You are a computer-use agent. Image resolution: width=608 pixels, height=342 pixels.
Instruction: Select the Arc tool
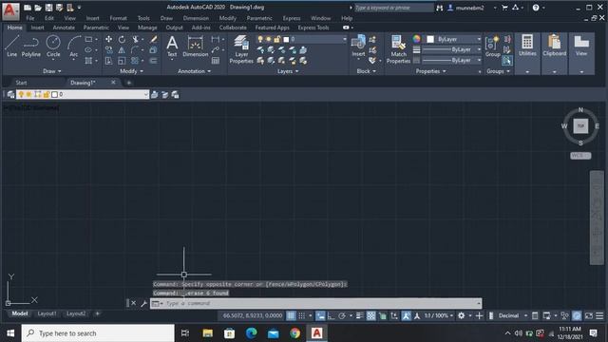click(x=74, y=47)
